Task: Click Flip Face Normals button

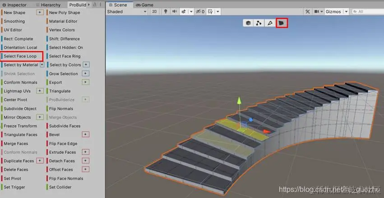Action: pyautogui.click(x=66, y=179)
